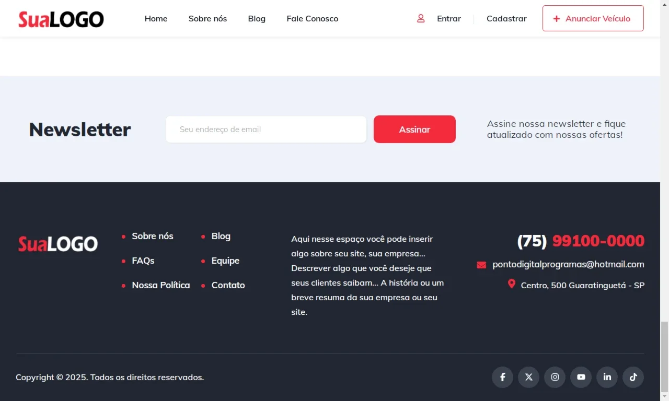The width and height of the screenshot is (669, 401).
Task: Click the SuaLOGO logo in the footer
Action: [58, 243]
